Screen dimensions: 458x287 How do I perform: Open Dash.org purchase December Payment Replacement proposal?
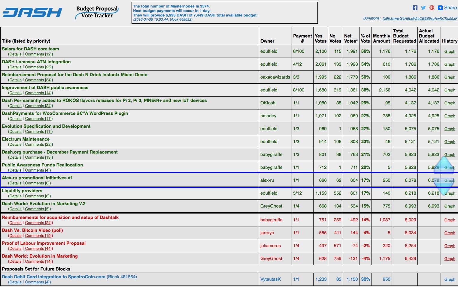[60, 152]
